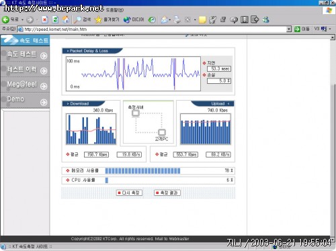Go to the Home page icon

66,19
